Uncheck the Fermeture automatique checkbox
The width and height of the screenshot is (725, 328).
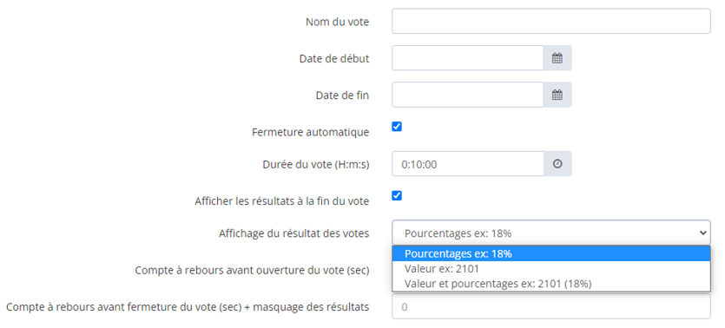pyautogui.click(x=397, y=127)
